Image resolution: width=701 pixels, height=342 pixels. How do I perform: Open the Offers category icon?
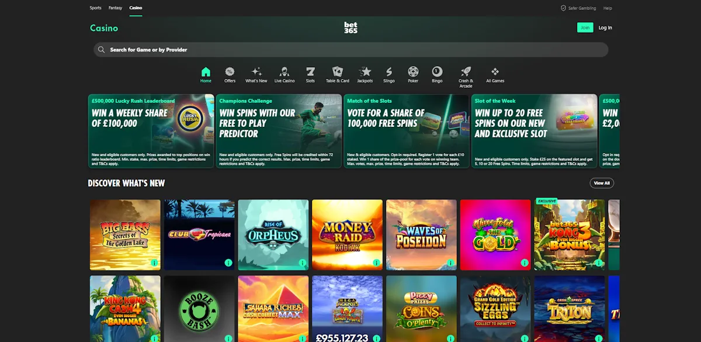230,72
